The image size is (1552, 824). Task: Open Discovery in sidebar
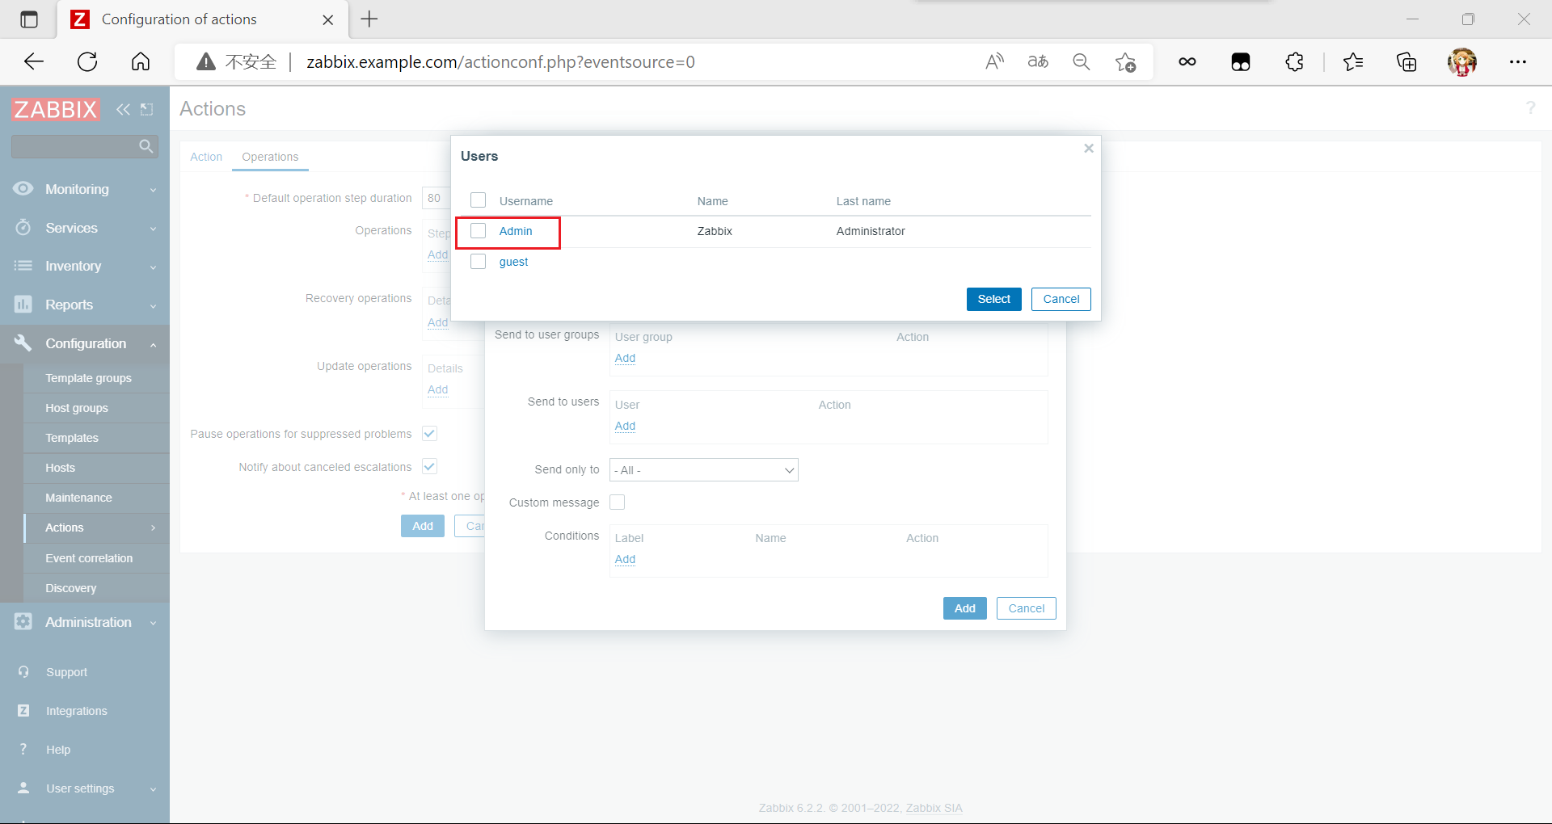(x=71, y=588)
